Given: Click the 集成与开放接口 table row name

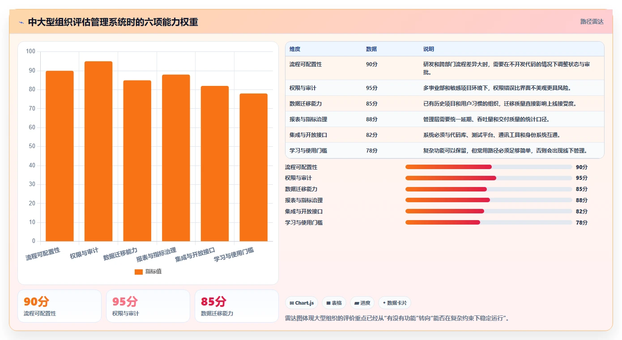Looking at the screenshot, I should click(308, 135).
